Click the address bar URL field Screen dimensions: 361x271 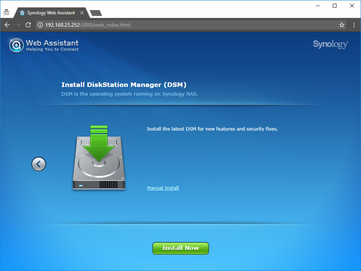pos(191,25)
